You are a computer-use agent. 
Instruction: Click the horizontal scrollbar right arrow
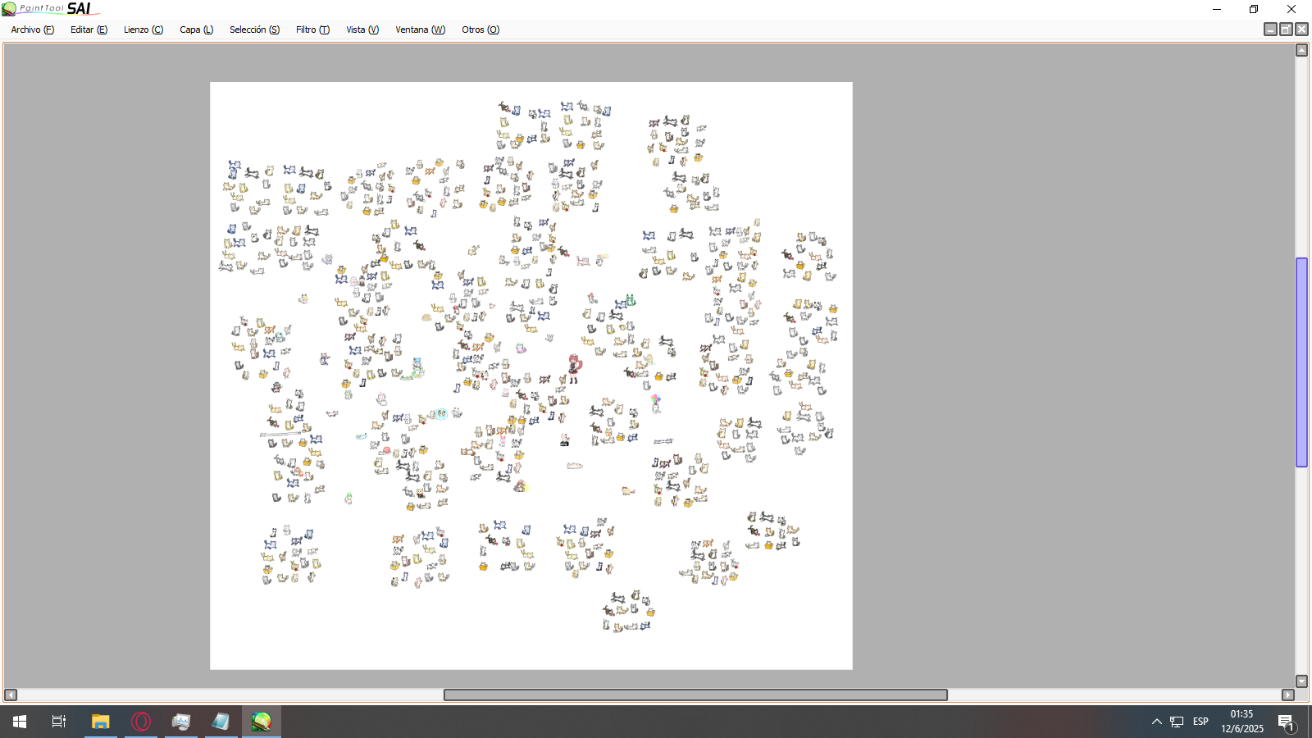pyautogui.click(x=1288, y=695)
